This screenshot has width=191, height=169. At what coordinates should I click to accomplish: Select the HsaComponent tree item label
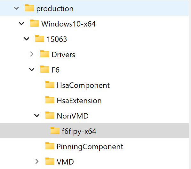click(x=83, y=85)
